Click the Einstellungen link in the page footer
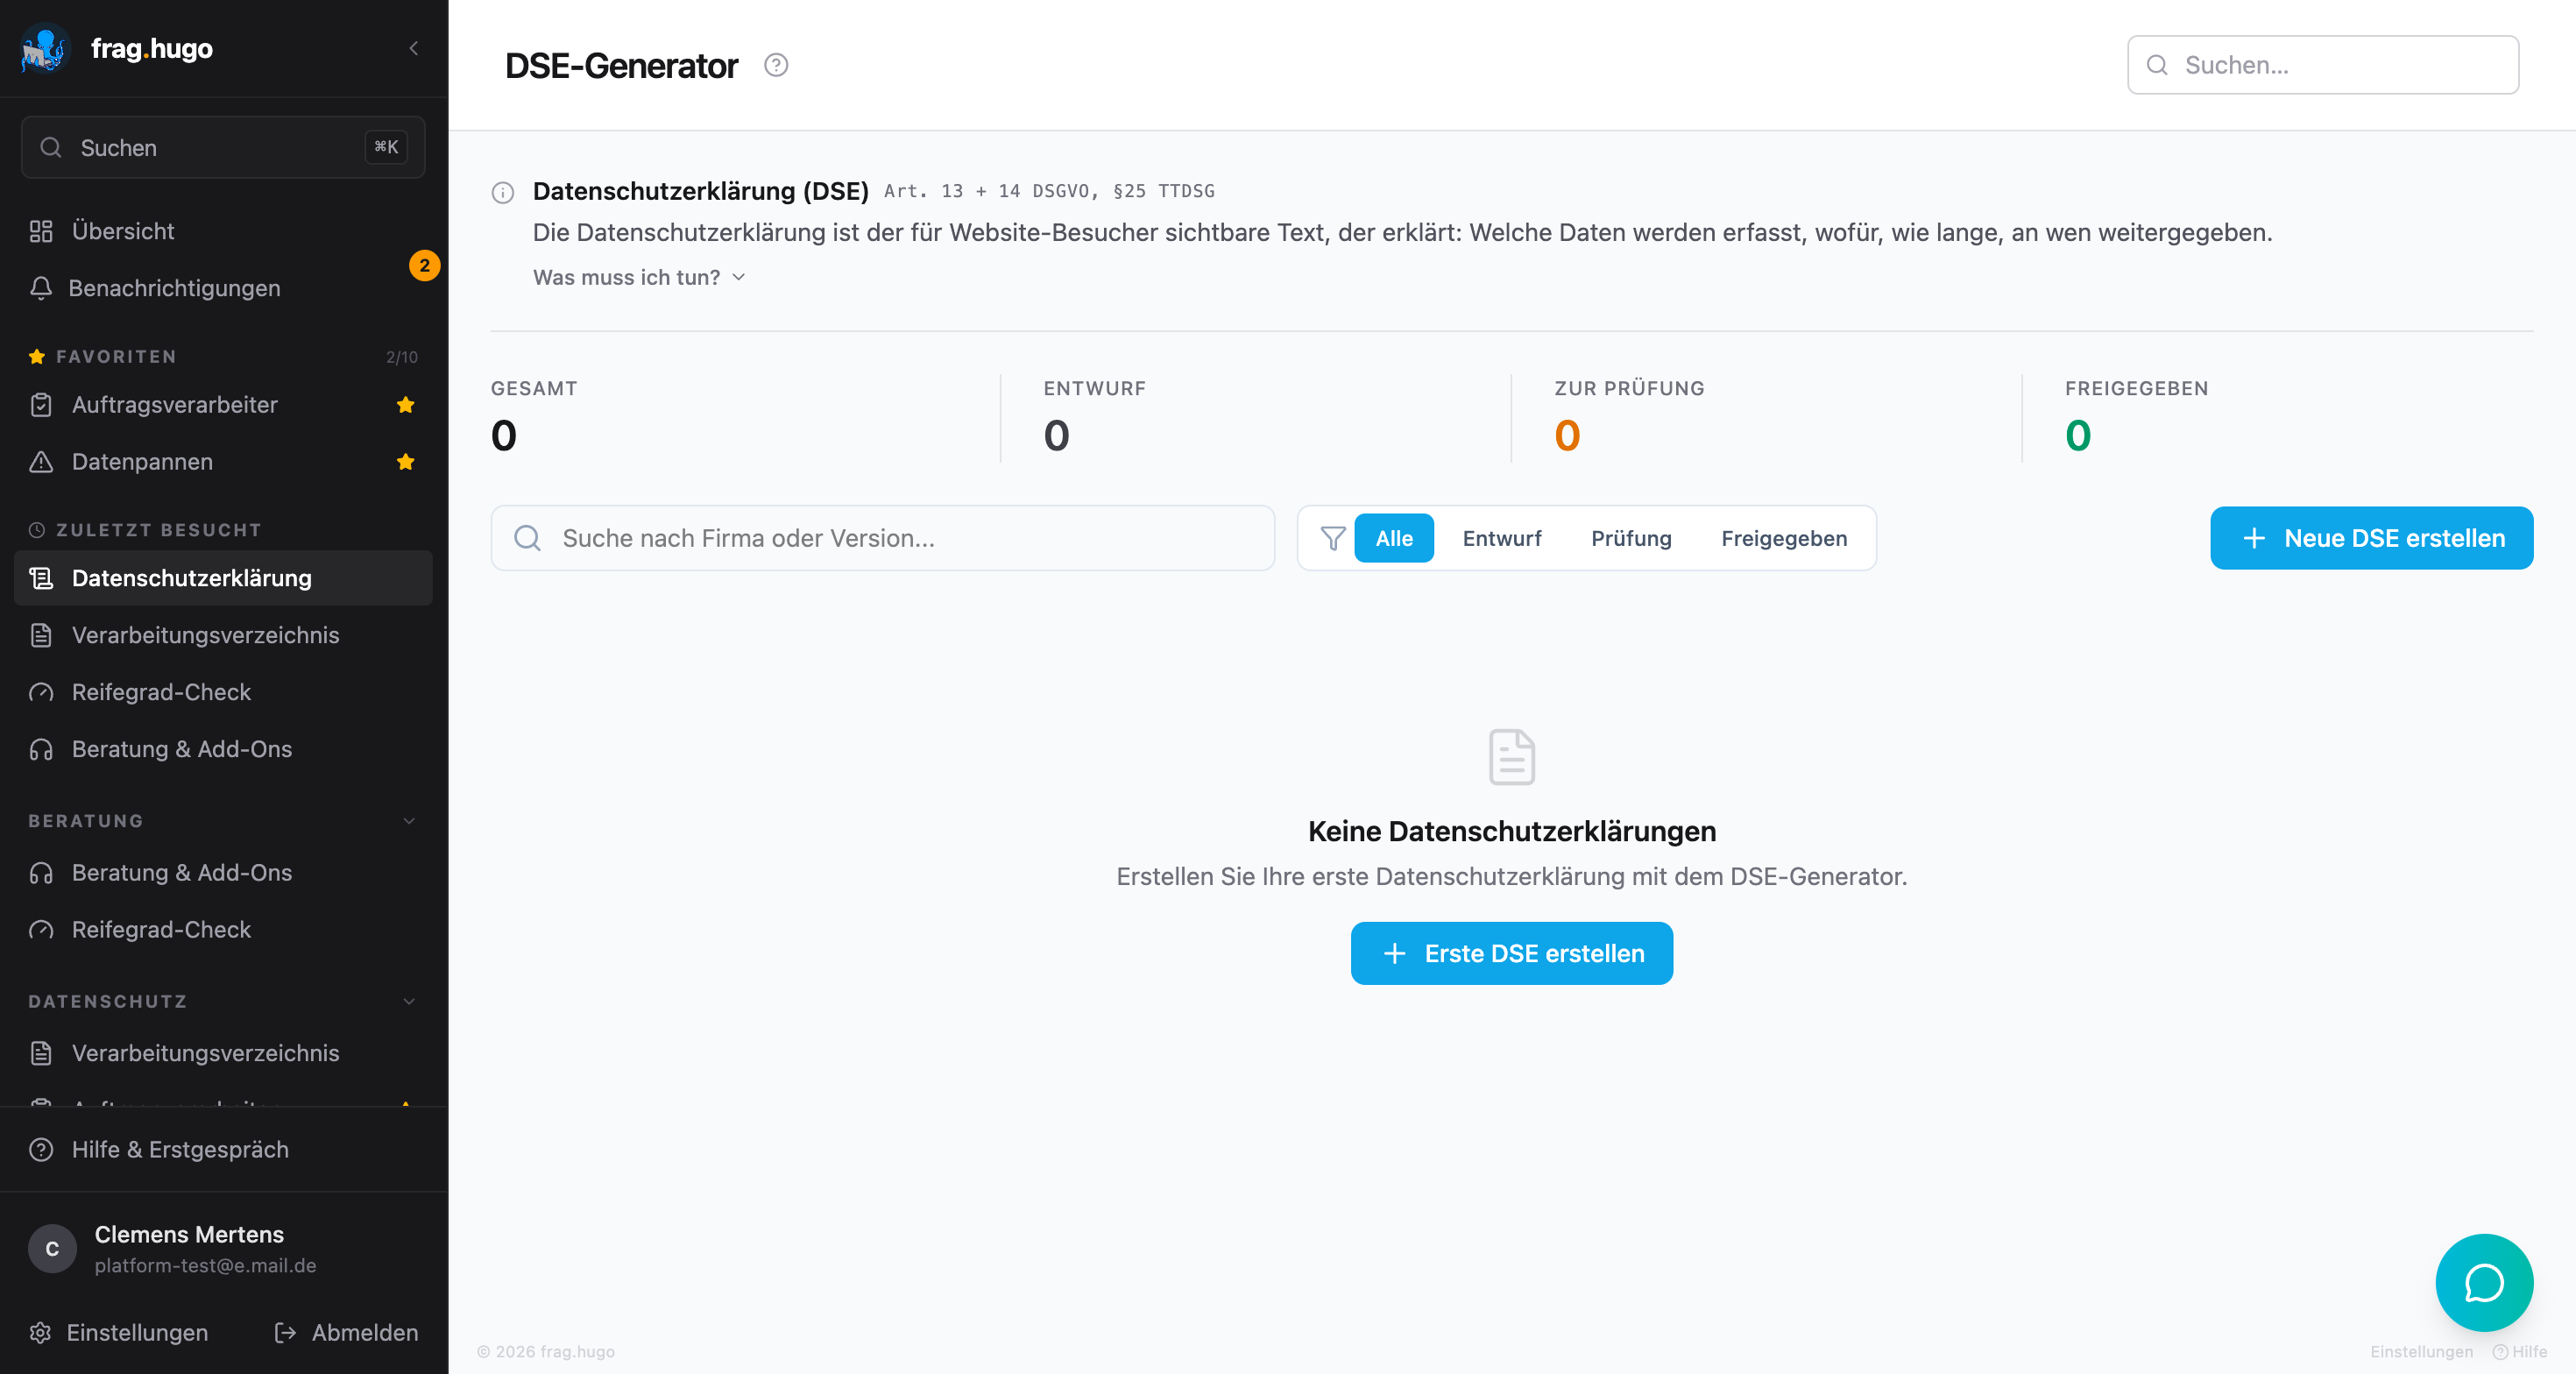This screenshot has width=2576, height=1374. tap(2421, 1351)
